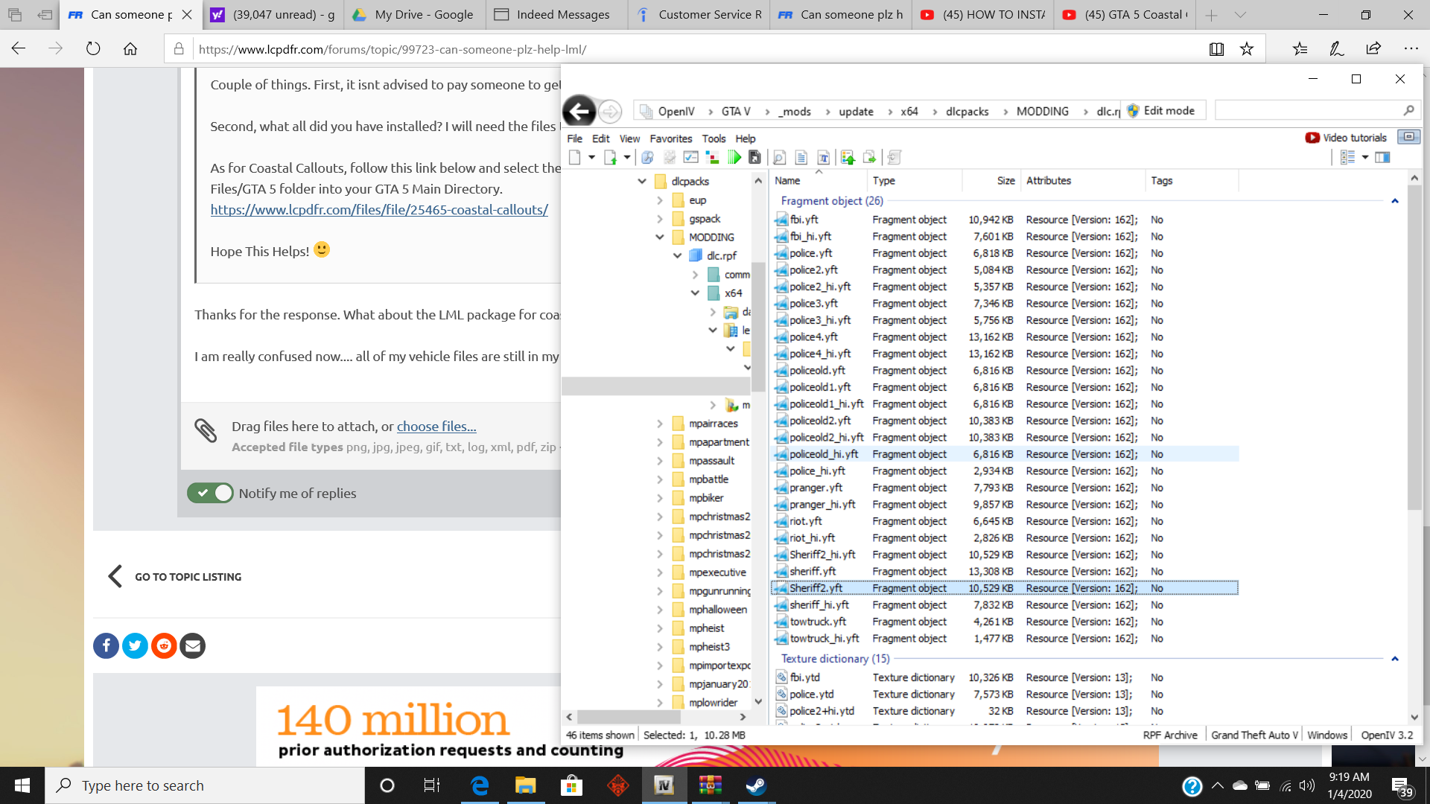1430x804 pixels.
Task: Open the OpenIV app in Windows taskbar
Action: tap(664, 785)
